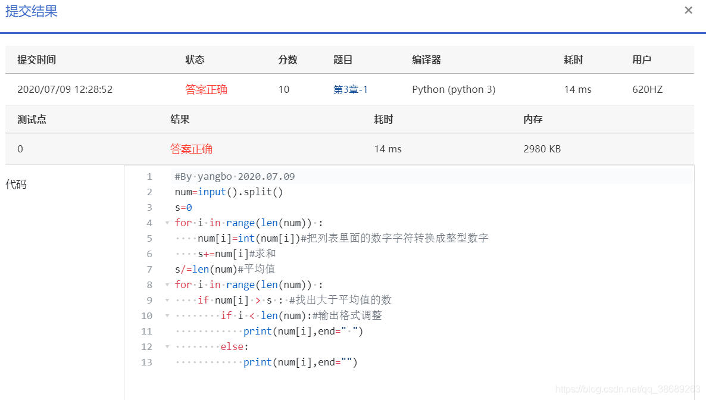The height and width of the screenshot is (400, 706).
Task: Click the 题目 column header
Action: [343, 60]
